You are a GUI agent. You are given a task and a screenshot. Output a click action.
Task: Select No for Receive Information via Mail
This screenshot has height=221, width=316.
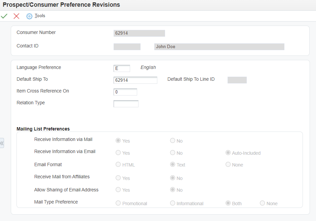pyautogui.click(x=172, y=141)
